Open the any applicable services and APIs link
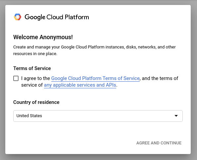197x160 pixels. [x=80, y=85]
